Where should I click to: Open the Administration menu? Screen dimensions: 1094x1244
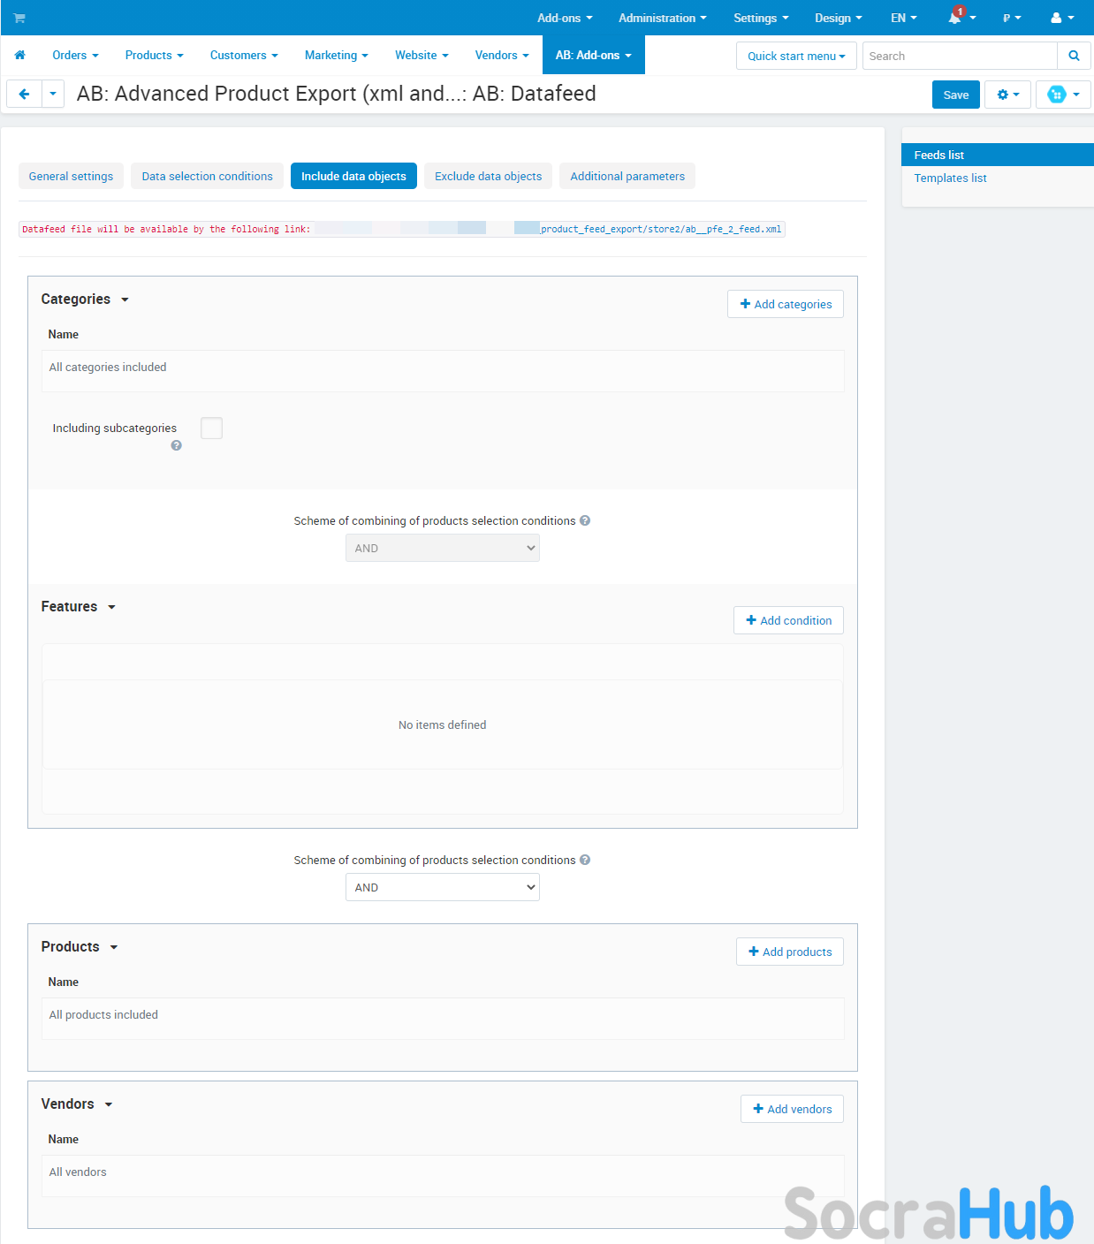click(x=663, y=18)
